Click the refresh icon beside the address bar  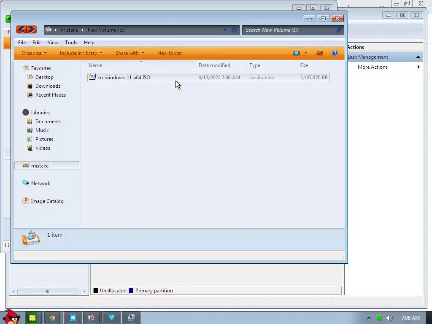(234, 30)
